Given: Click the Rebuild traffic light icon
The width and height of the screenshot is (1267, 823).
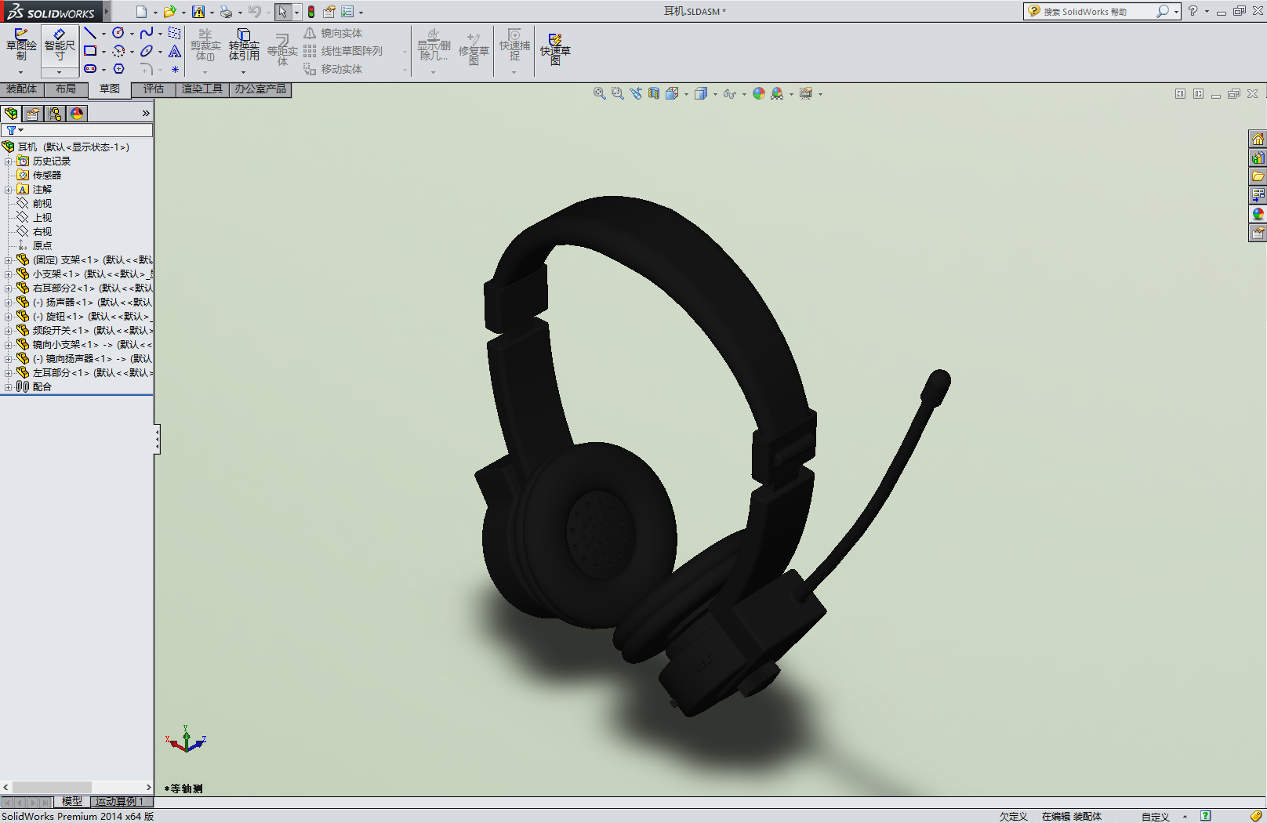Looking at the screenshot, I should coord(311,12).
